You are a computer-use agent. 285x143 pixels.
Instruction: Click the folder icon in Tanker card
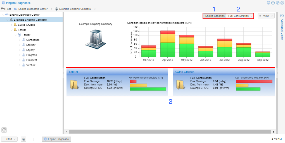(75, 85)
